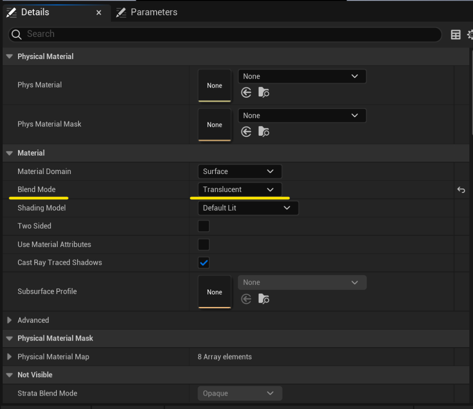Use selected asset for Phys Material Mask
Viewport: 473px width, 409px height.
point(246,132)
